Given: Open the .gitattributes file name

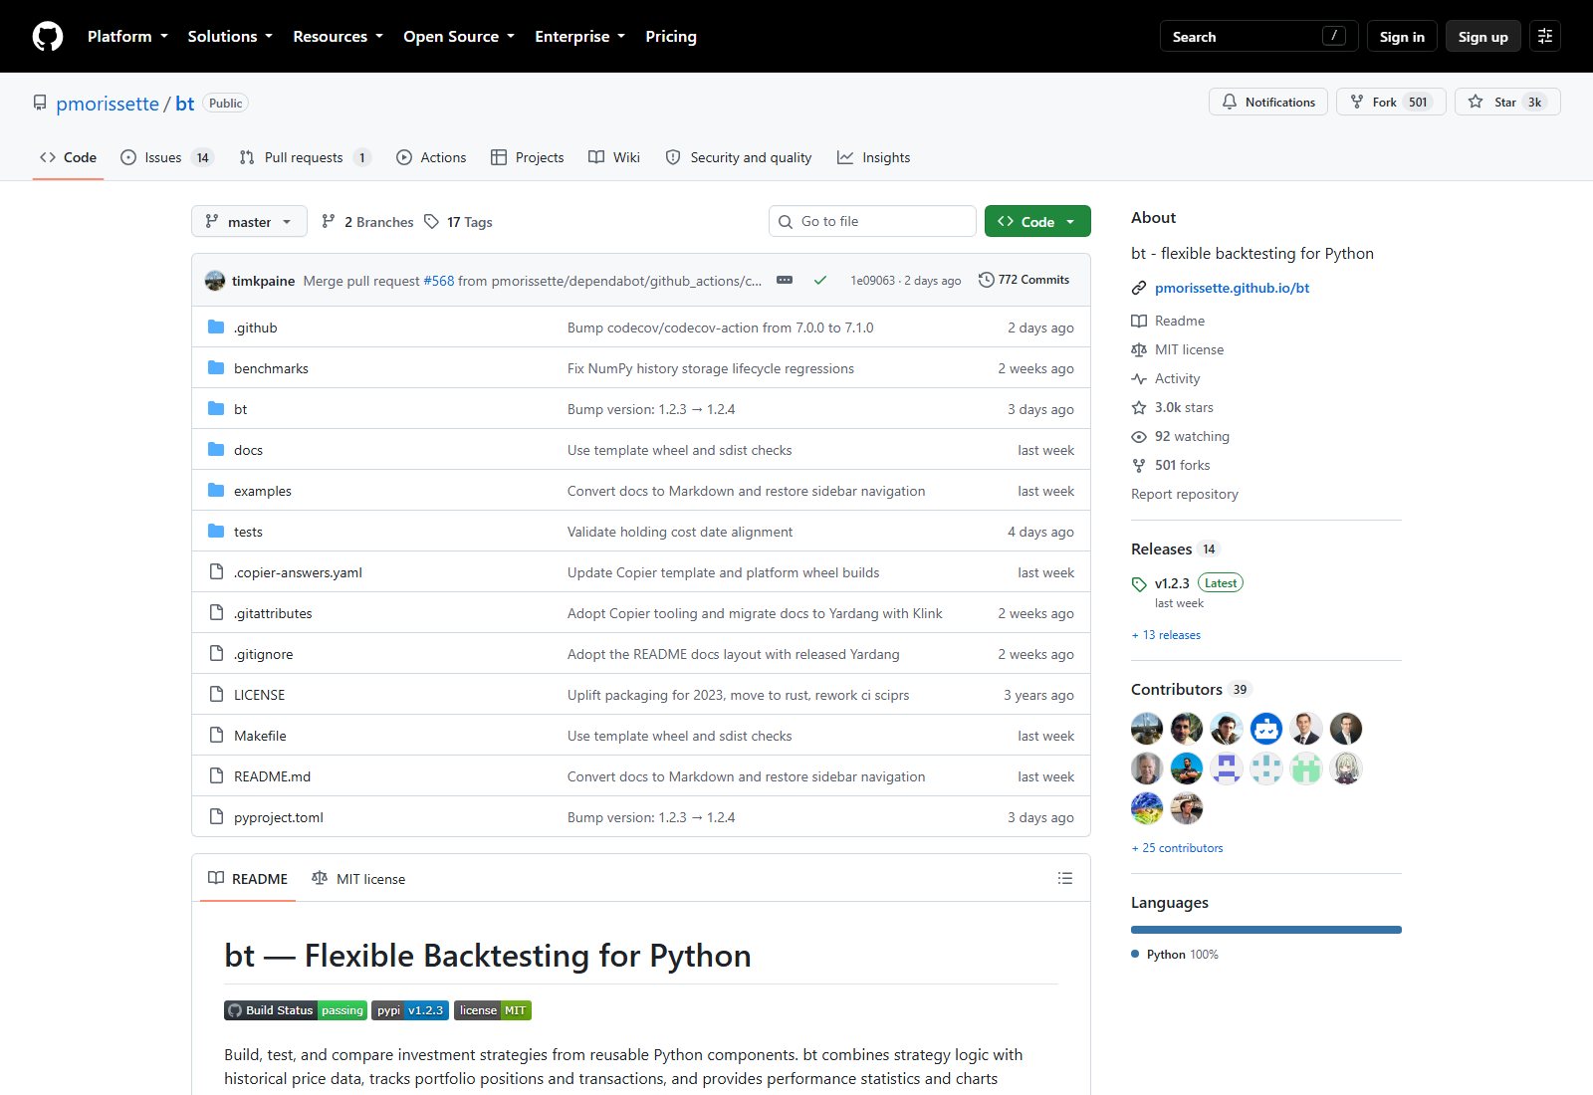Looking at the screenshot, I should click(273, 613).
